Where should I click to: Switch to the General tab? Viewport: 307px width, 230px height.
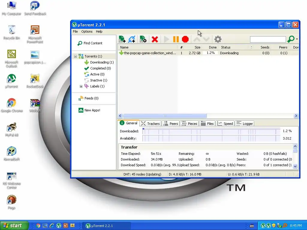pyautogui.click(x=129, y=123)
